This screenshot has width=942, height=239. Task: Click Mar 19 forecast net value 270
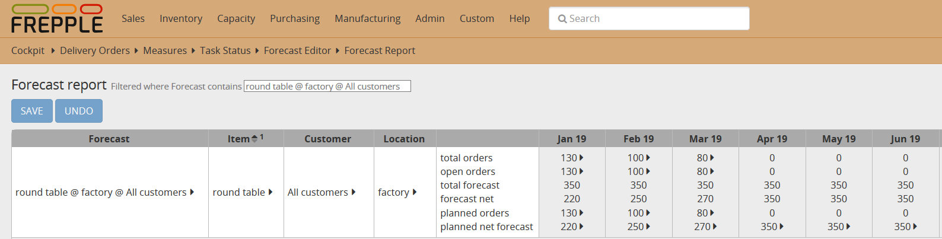[705, 199]
